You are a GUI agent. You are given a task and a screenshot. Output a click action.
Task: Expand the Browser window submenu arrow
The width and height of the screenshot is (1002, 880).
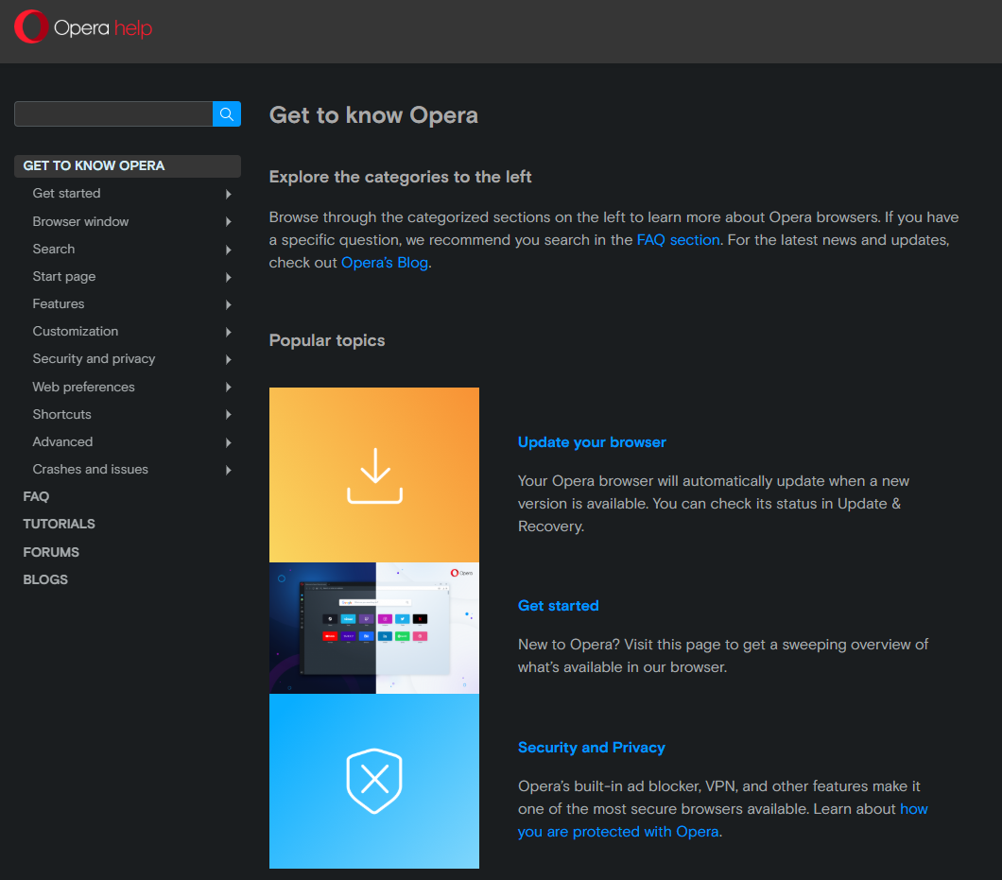[x=229, y=222]
